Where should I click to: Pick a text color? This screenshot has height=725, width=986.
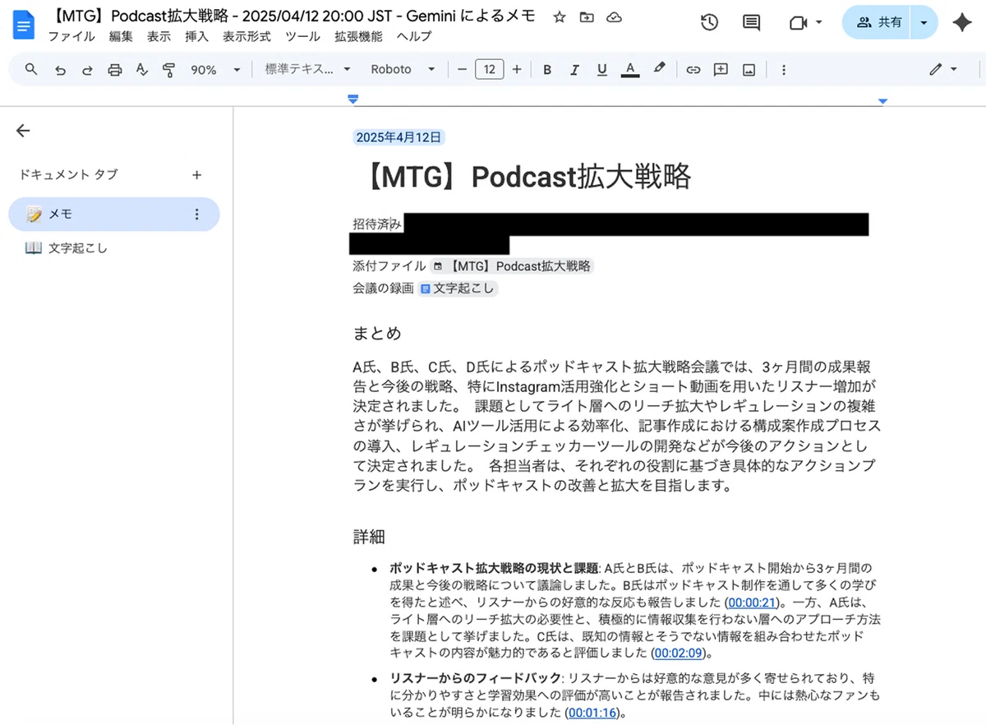pos(630,70)
